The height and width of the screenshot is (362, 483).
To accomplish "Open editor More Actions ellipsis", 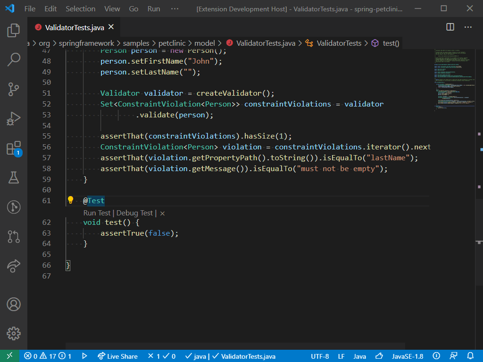I will click(x=468, y=27).
